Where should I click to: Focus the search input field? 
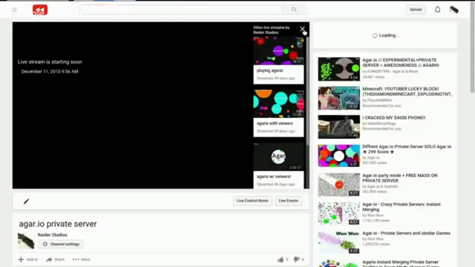[182, 10]
